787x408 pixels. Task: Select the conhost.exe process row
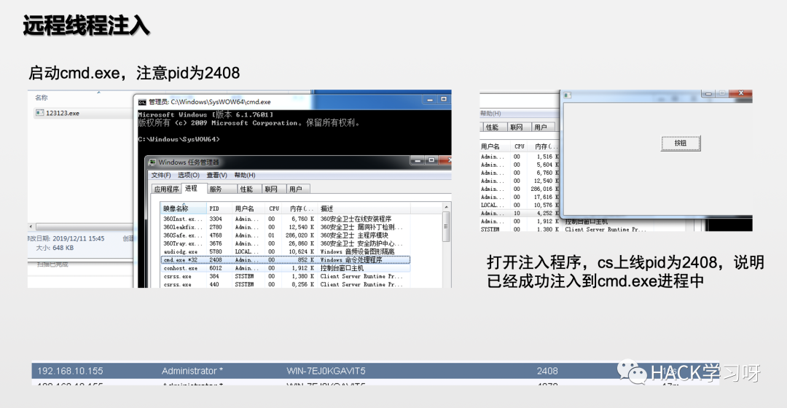tap(285, 268)
